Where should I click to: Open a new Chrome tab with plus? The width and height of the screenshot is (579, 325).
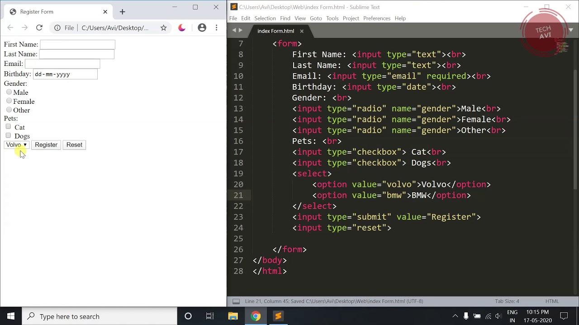[x=122, y=12]
